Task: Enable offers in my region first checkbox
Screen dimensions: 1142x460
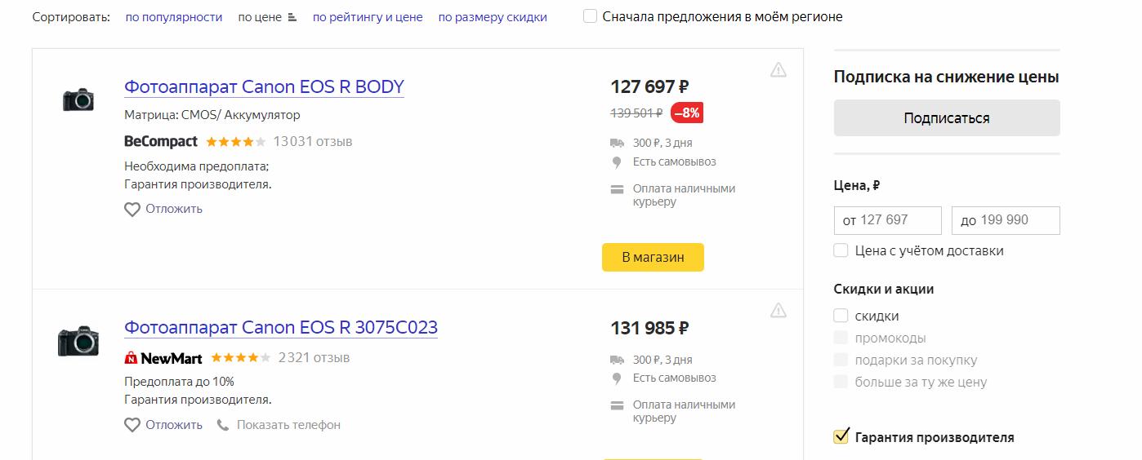Action: (591, 16)
